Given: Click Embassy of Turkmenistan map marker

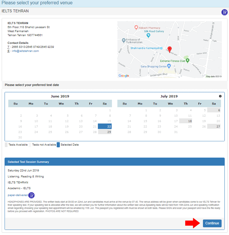Looking at the screenshot, I should (124, 40).
